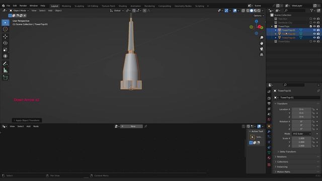
Task: Switch to the Geometry Nodes workspace tab
Action: (x=183, y=6)
